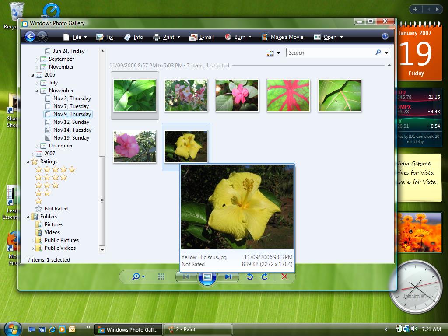448x336 pixels.
Task: Open the zoom magnifier control
Action: pyautogui.click(x=138, y=276)
